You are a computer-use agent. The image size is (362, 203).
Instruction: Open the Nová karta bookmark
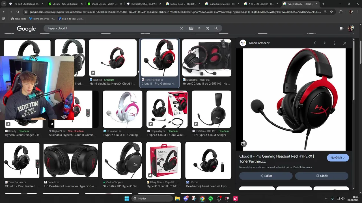coord(18,19)
